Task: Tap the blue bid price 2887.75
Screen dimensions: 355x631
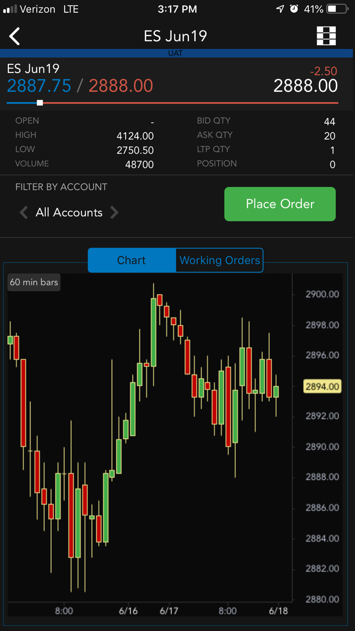Action: coord(39,86)
